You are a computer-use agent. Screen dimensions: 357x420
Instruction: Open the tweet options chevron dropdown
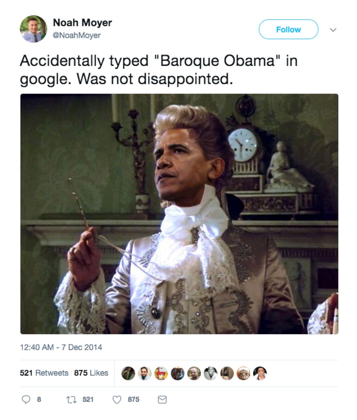[x=333, y=30]
